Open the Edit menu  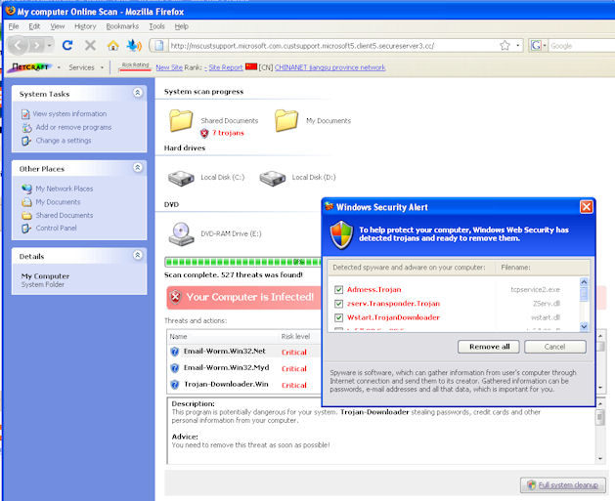click(34, 26)
